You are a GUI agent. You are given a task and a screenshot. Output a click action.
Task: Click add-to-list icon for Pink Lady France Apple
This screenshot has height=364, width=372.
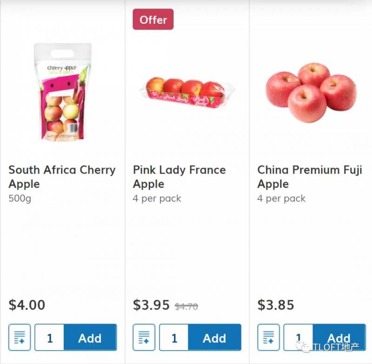coord(144,337)
